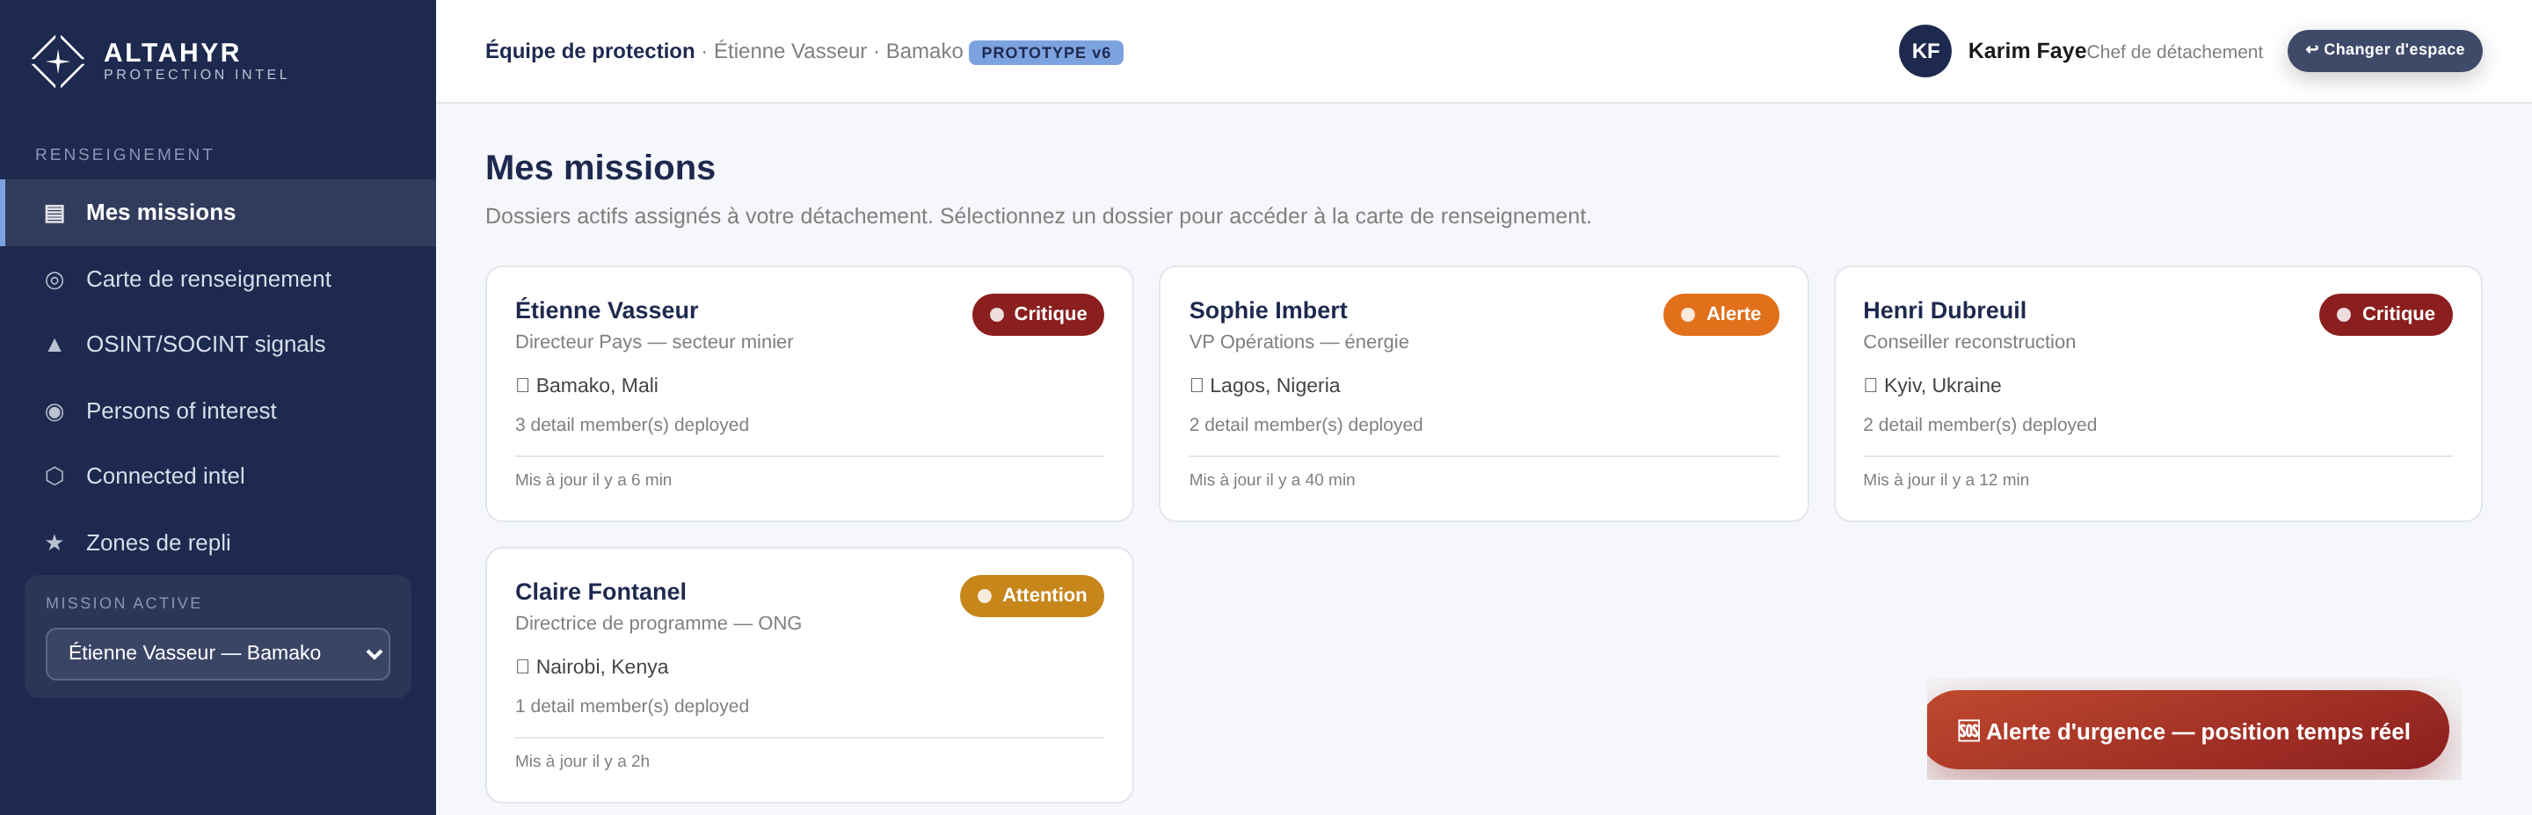Click 'Mis à jour il y a 40 min'
Image resolution: width=2532 pixels, height=815 pixels.
click(1272, 480)
